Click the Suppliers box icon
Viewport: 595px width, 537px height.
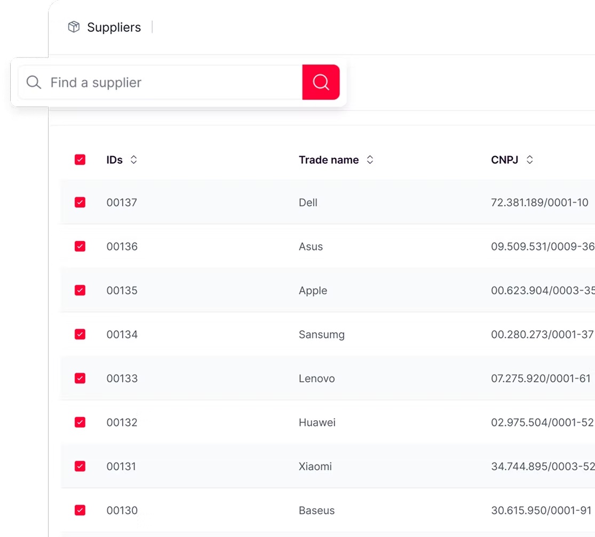[x=74, y=27]
